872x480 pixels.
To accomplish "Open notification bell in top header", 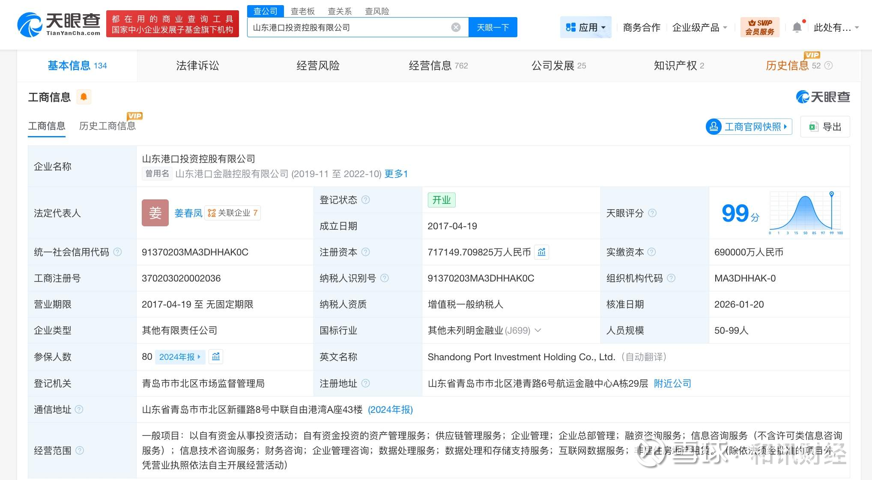I will [797, 27].
